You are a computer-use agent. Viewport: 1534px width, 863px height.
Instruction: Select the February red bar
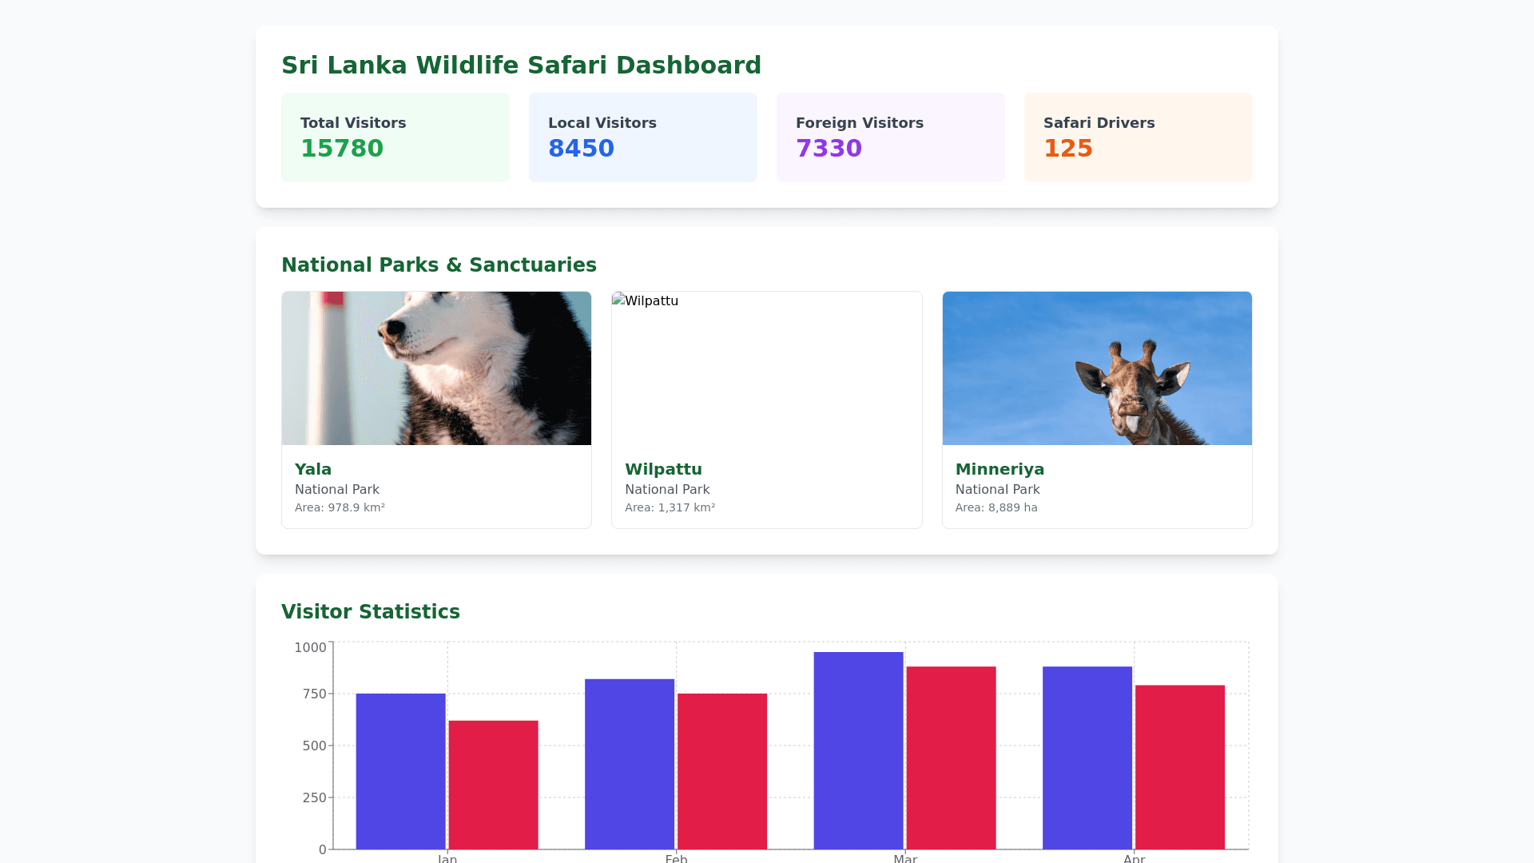(722, 771)
